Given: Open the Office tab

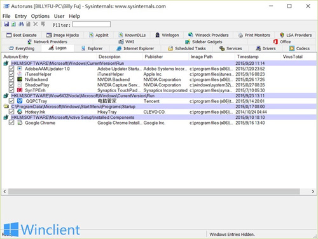Looking at the screenshot, I should point(282,41).
